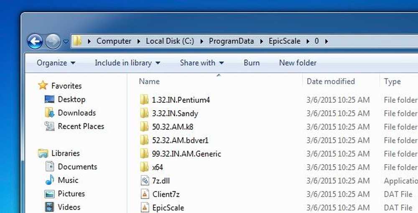Image resolution: width=418 pixels, height=213 pixels.
Task: Click the Client7z DAT file icon
Action: pyautogui.click(x=144, y=194)
